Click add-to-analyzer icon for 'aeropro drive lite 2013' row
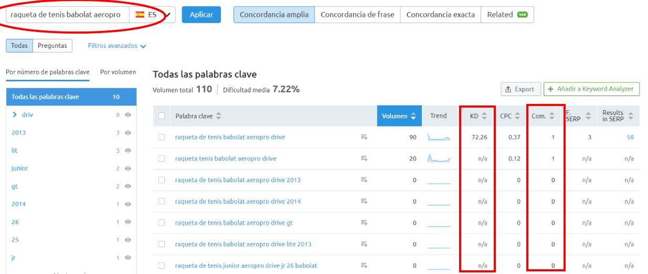Viewport: 648px width, 274px height. [x=364, y=244]
